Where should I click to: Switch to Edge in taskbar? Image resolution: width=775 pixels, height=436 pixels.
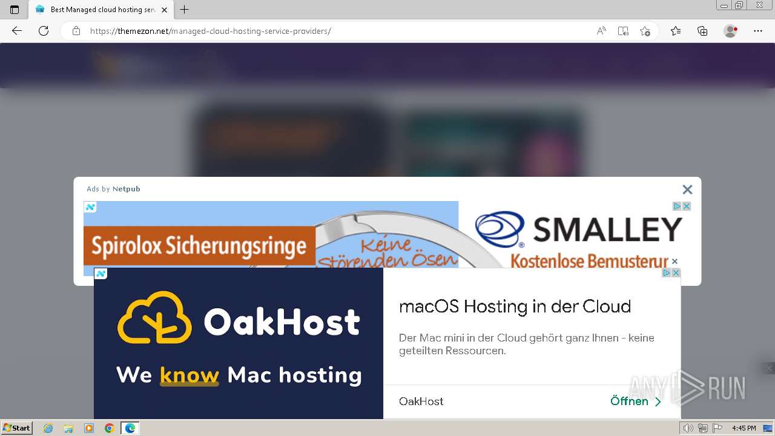[130, 428]
